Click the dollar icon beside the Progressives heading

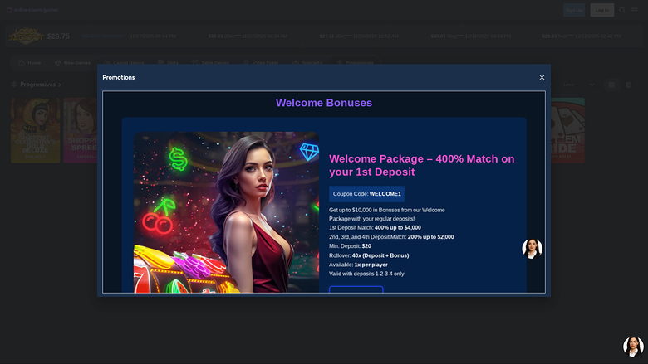point(14,85)
